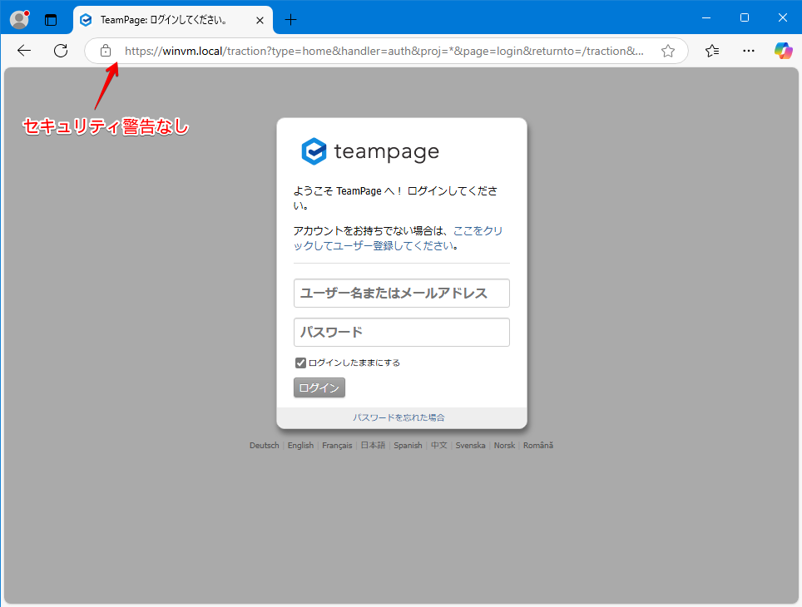Minimize the browser window
Viewport: 802px width, 607px height.
(x=706, y=17)
